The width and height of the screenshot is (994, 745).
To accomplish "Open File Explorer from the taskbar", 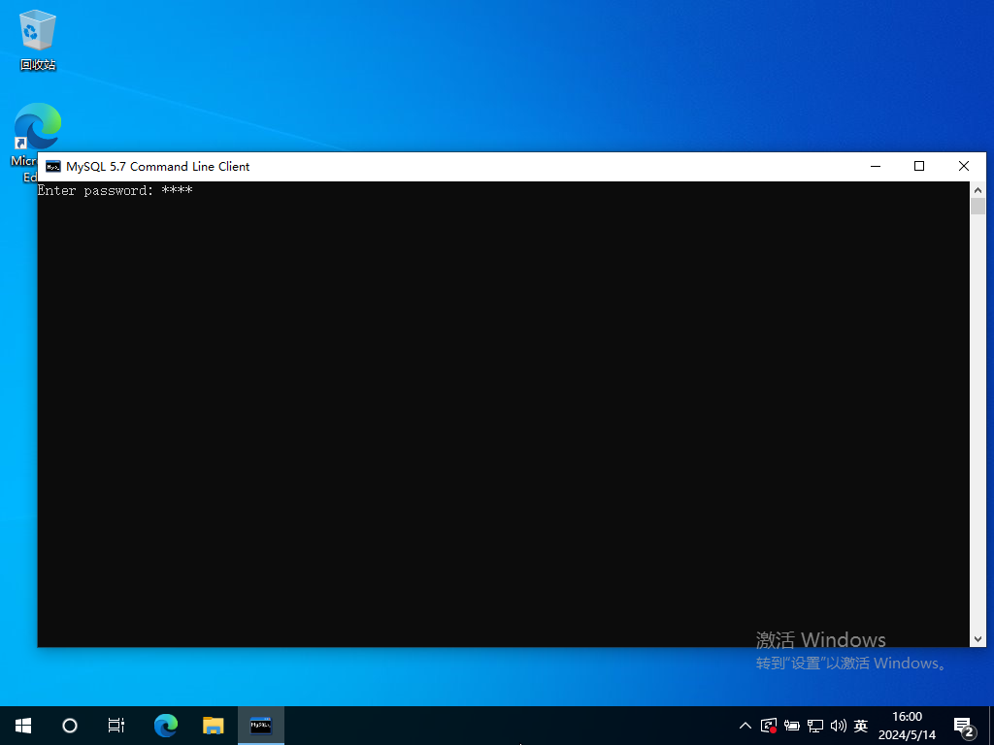I will point(214,725).
